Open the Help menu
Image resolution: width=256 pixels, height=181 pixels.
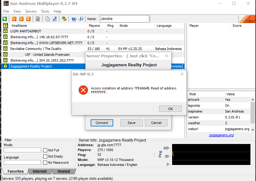pos(57,11)
